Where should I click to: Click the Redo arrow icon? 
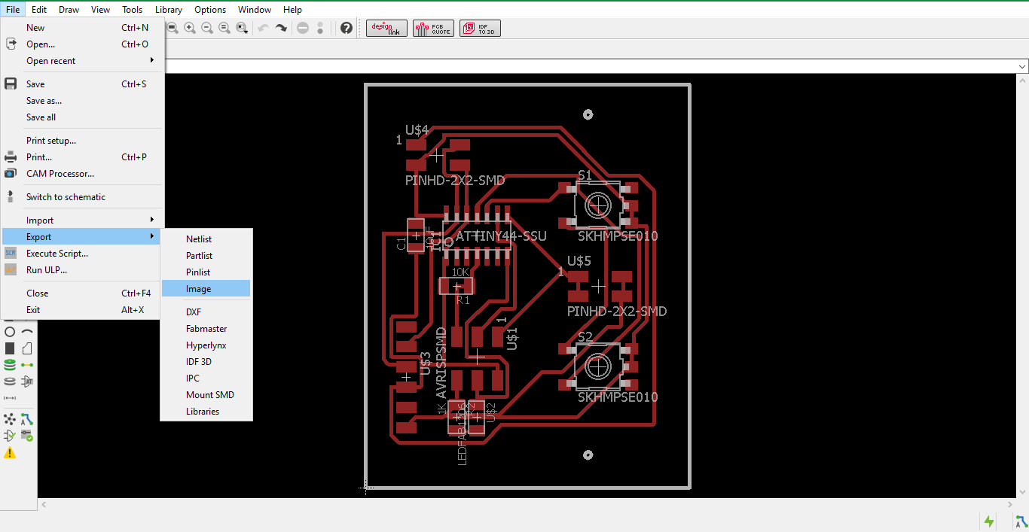pos(281,28)
